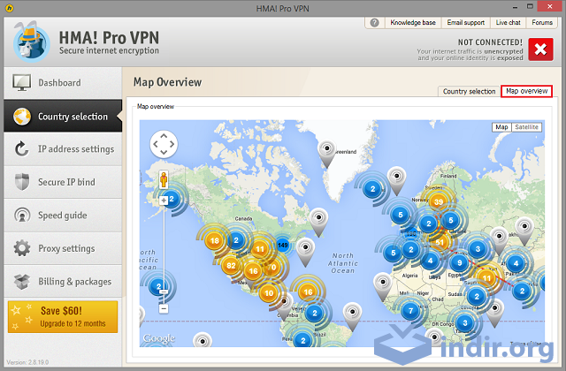Viewport: 566px width, 371px height.
Task: Click the Proxy settings gear icon
Action: click(x=22, y=248)
